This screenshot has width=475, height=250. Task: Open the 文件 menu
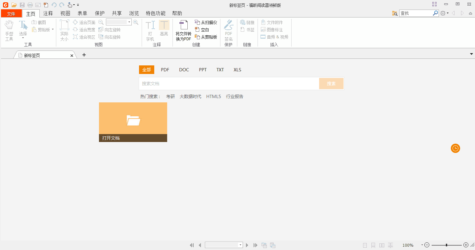[11, 14]
